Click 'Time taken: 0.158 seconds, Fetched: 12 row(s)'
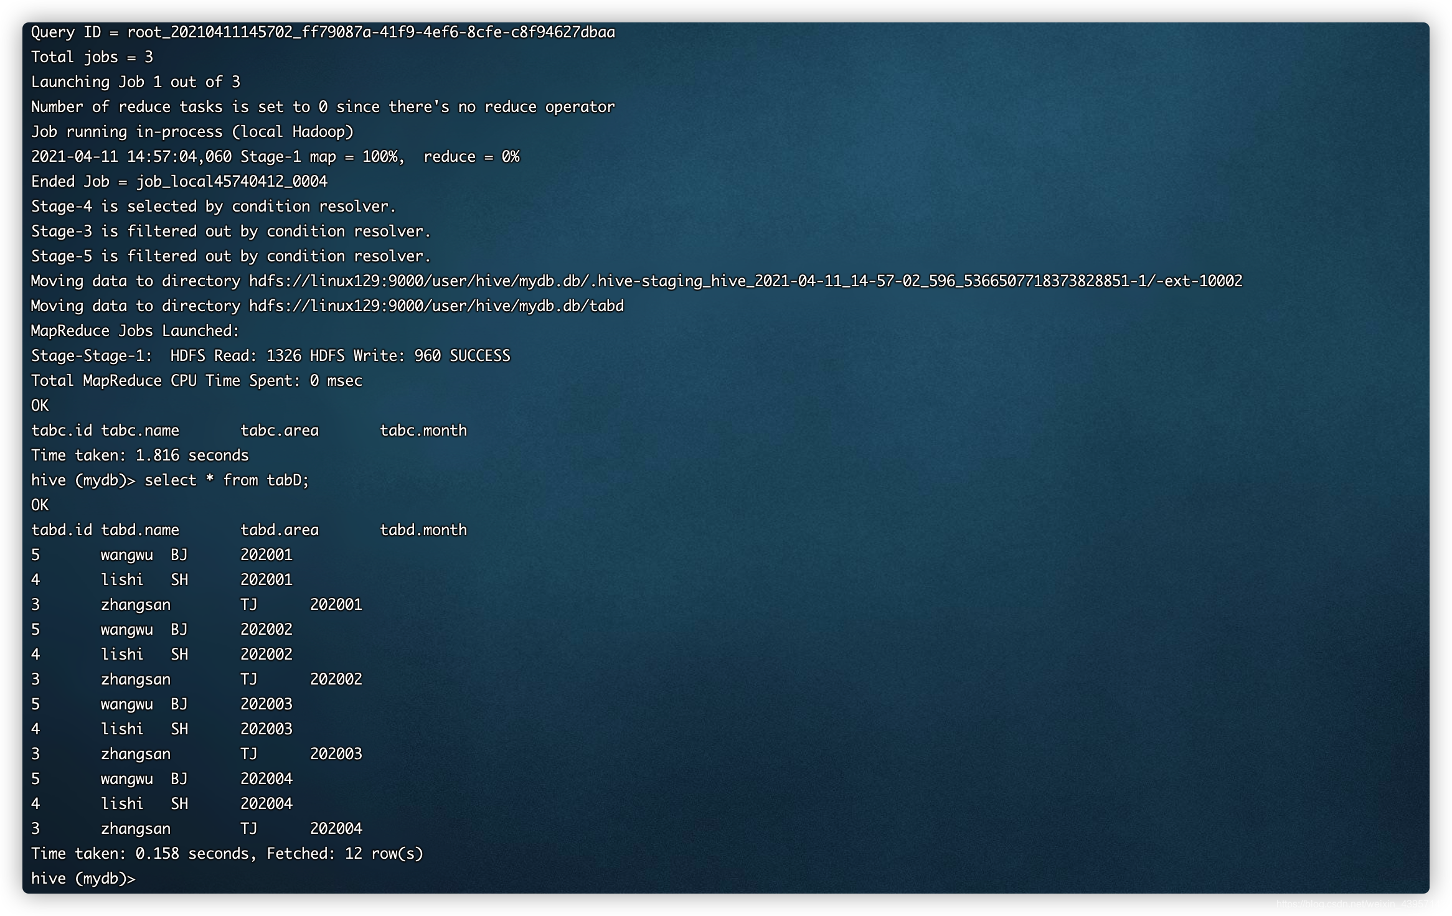 [x=227, y=854]
